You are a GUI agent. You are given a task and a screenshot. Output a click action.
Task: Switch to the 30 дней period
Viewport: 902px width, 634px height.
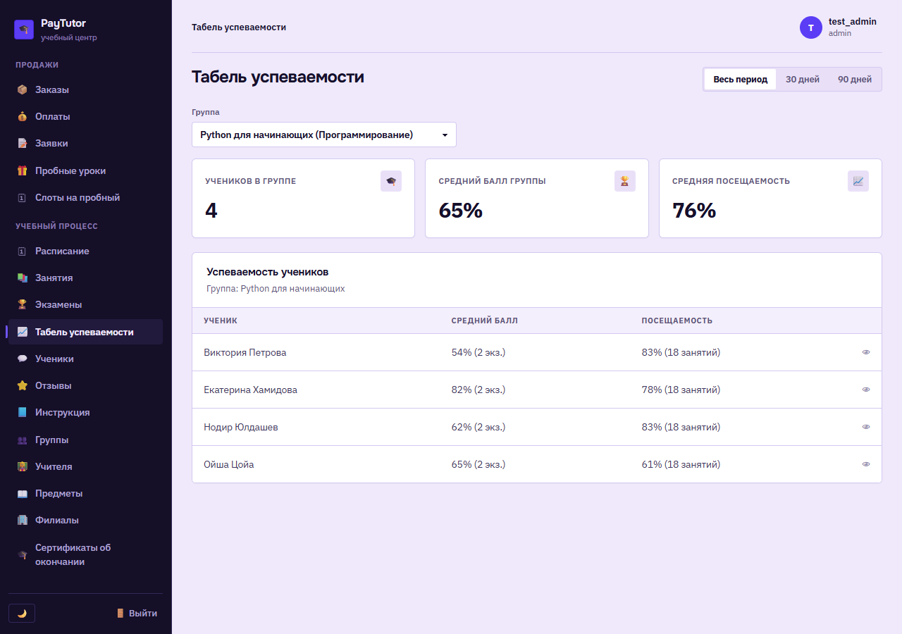(803, 79)
